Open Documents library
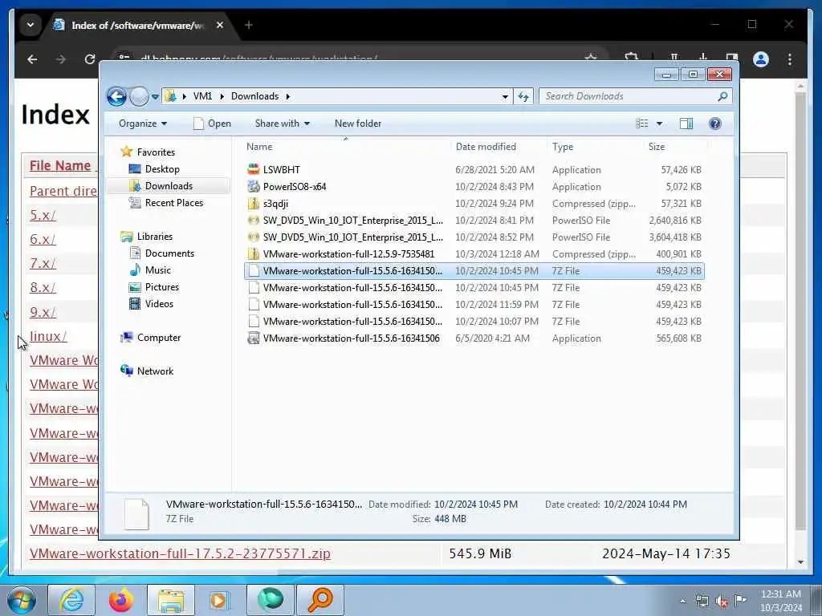822x616 pixels. [x=169, y=253]
